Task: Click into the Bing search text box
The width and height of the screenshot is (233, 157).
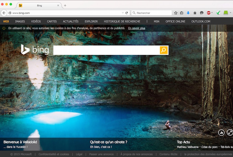Action: coord(106,50)
